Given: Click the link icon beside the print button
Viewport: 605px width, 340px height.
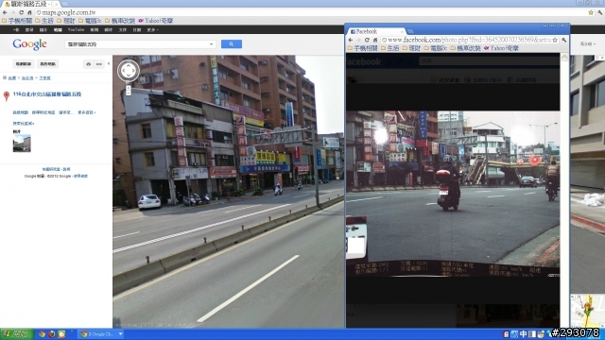Looking at the screenshot, I should pyautogui.click(x=98, y=64).
